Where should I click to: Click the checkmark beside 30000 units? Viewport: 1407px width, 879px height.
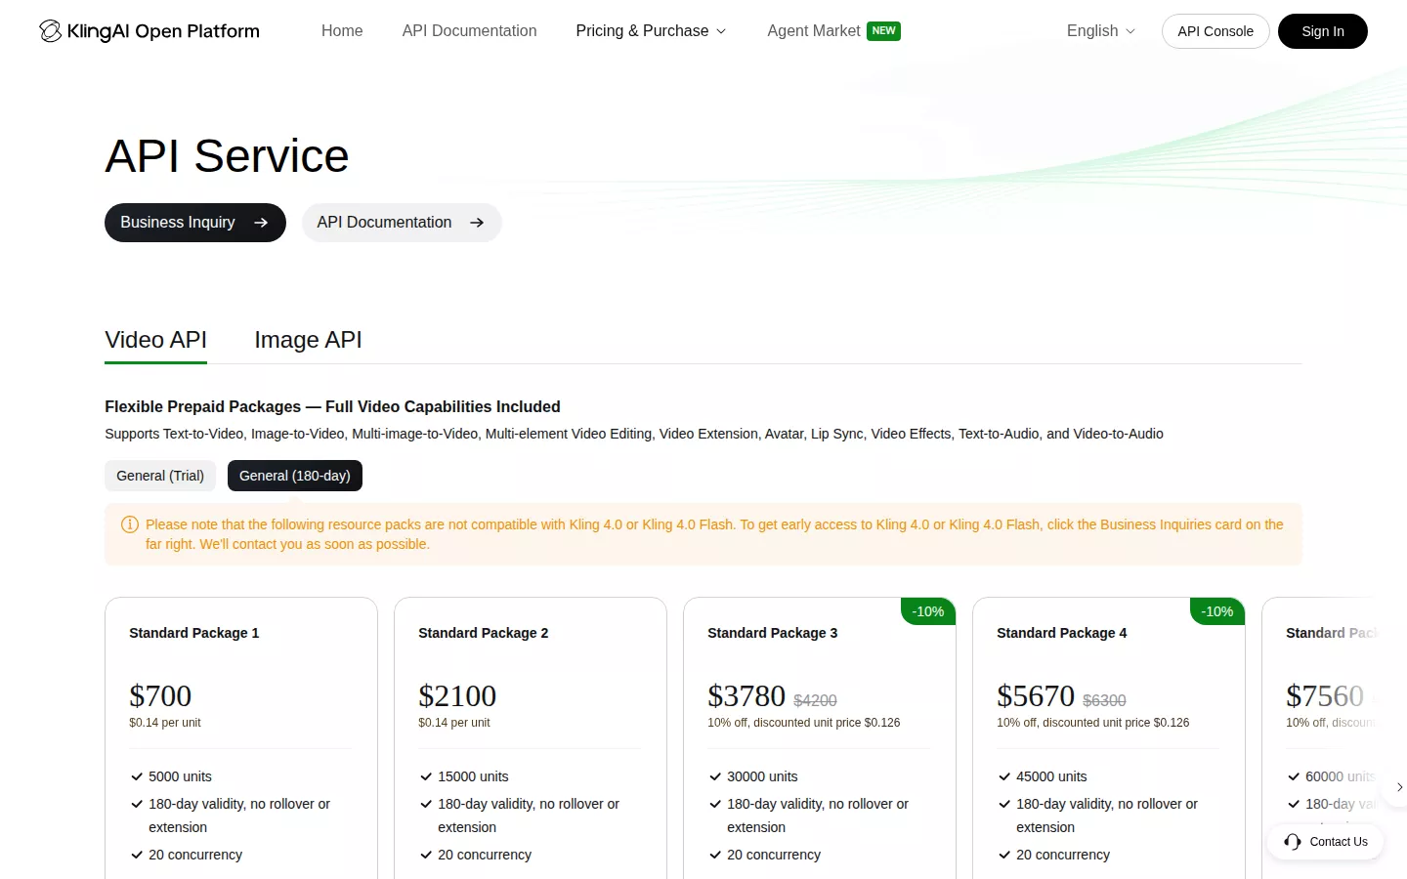coord(715,776)
